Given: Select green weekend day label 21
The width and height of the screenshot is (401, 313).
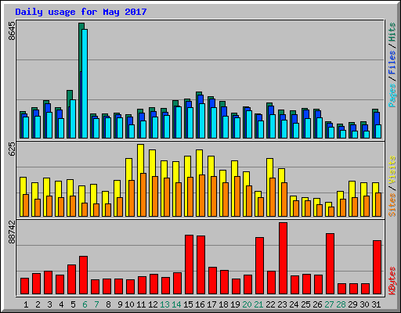Looking at the screenshot, I should pyautogui.click(x=258, y=304).
